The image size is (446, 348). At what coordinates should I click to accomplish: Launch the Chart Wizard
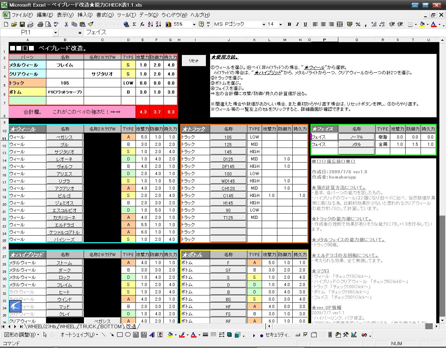(169, 24)
